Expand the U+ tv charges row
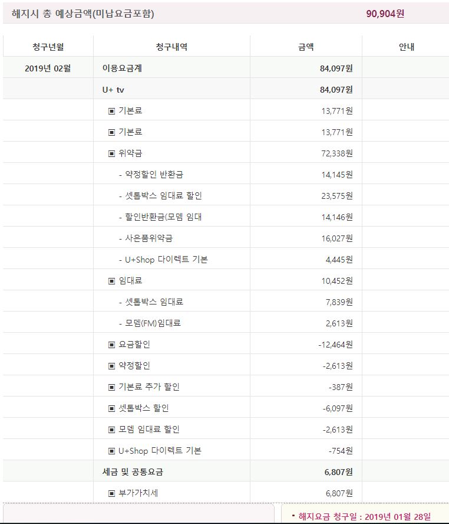The height and width of the screenshot is (524, 449). coord(113,90)
